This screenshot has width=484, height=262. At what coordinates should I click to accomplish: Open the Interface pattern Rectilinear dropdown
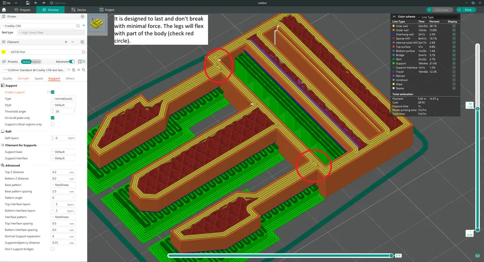pyautogui.click(x=63, y=217)
